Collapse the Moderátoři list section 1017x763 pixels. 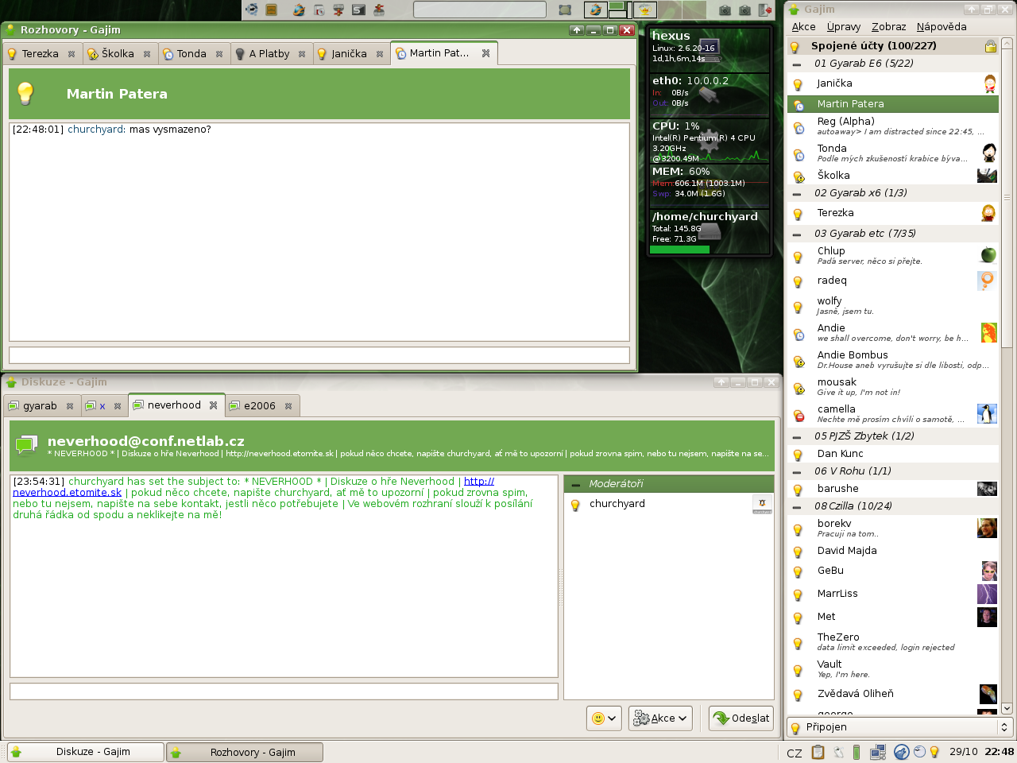[x=576, y=484]
